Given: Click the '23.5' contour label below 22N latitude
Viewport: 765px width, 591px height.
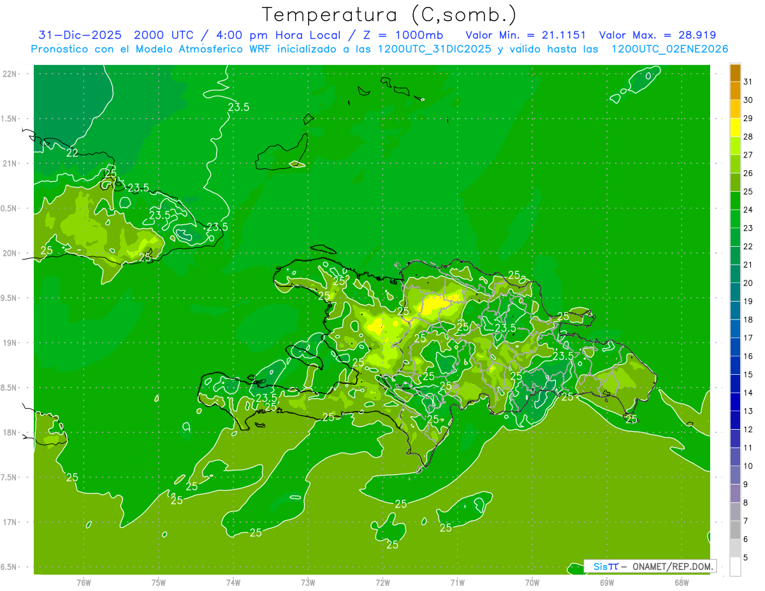Looking at the screenshot, I should pos(238,107).
